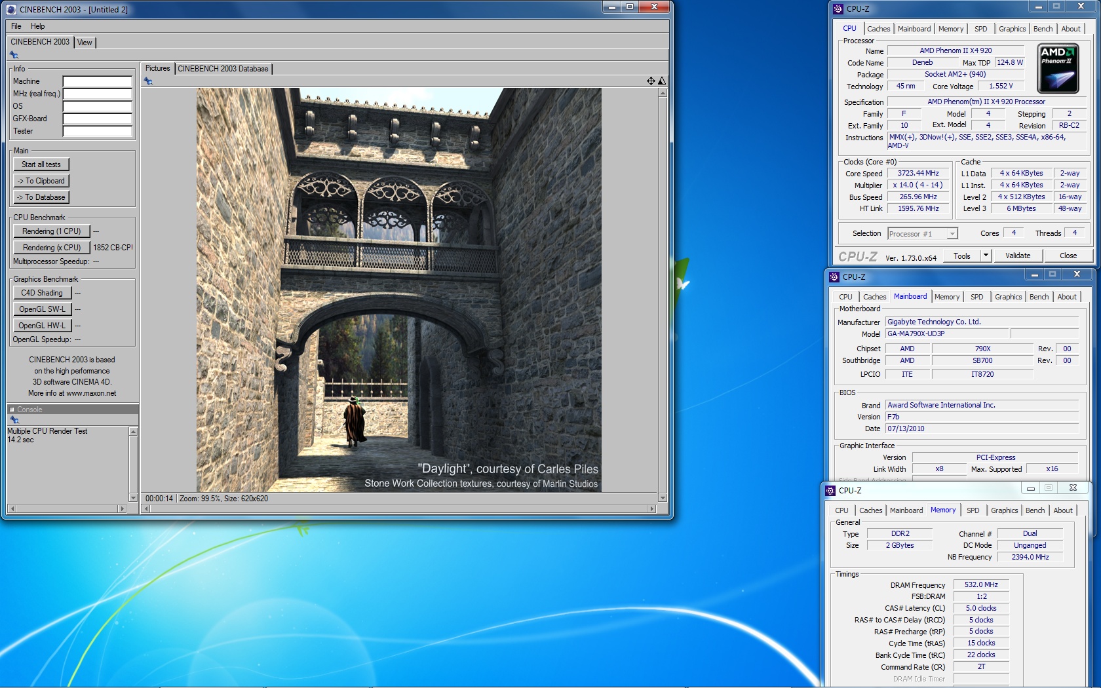Click the console vertical scrollbar up arrow

coord(133,432)
